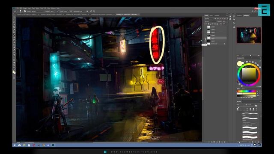Screen dimensions: 274x154
Task: Select the first brush stroke preset
Action: tap(250, 114)
